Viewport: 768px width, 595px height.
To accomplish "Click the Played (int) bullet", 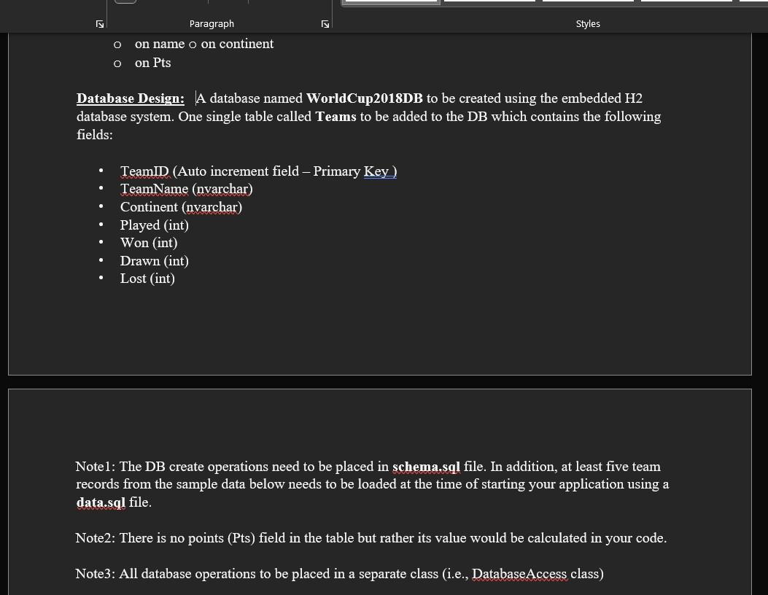I will 155,225.
